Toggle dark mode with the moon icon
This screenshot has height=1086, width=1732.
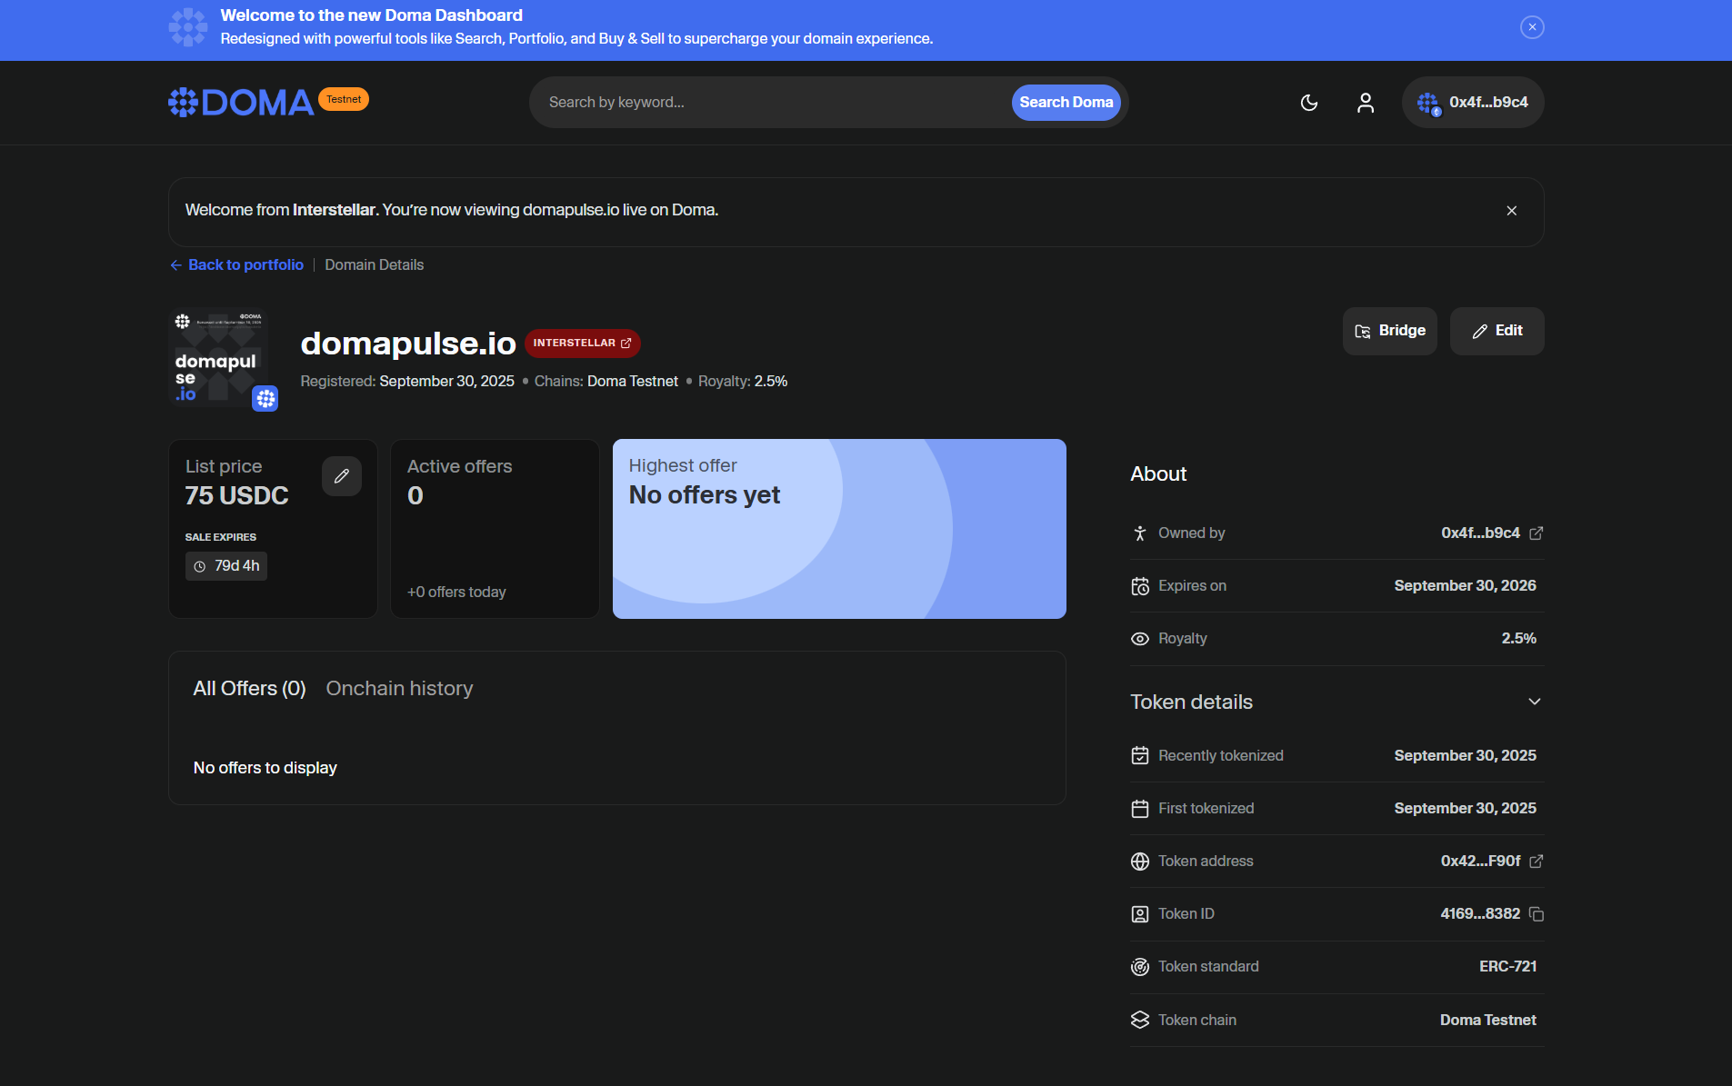[x=1308, y=103]
